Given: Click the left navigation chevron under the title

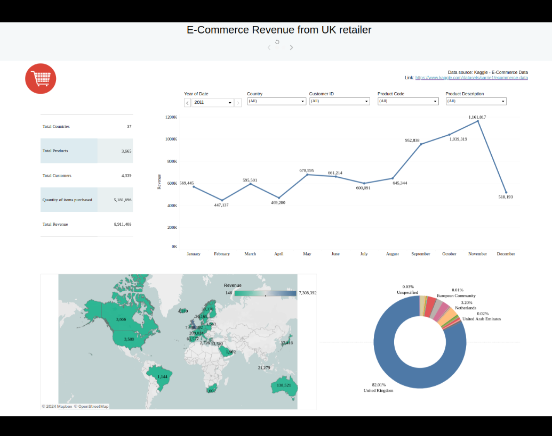Looking at the screenshot, I should pos(269,47).
